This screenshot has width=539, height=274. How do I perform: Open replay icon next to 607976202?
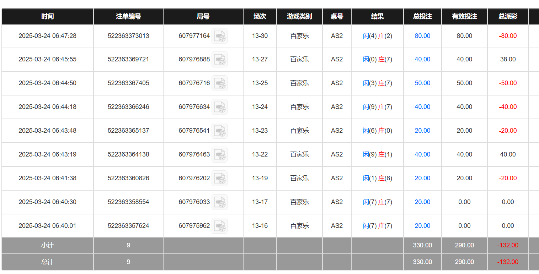219,179
